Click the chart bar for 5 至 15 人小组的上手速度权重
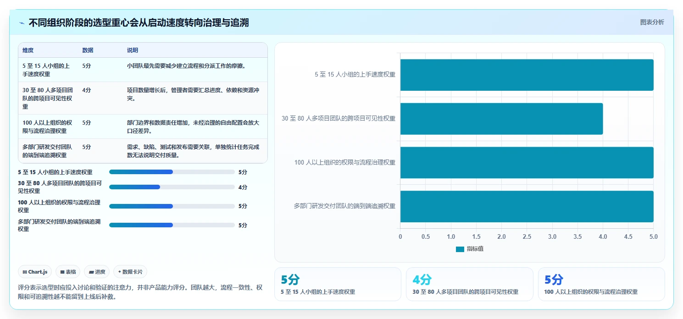The image size is (683, 319). (x=527, y=75)
